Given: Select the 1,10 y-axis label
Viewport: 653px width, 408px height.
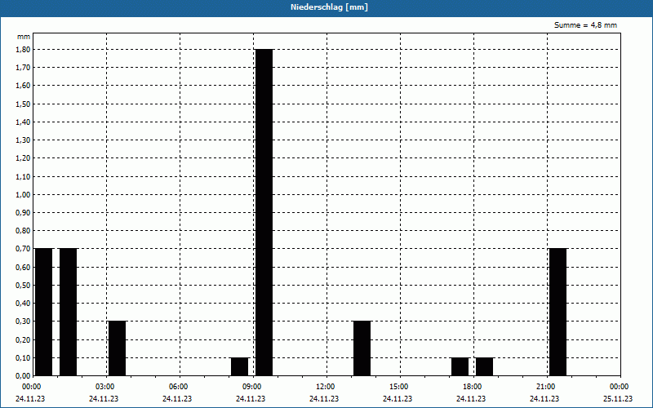Looking at the screenshot, I should (24, 176).
